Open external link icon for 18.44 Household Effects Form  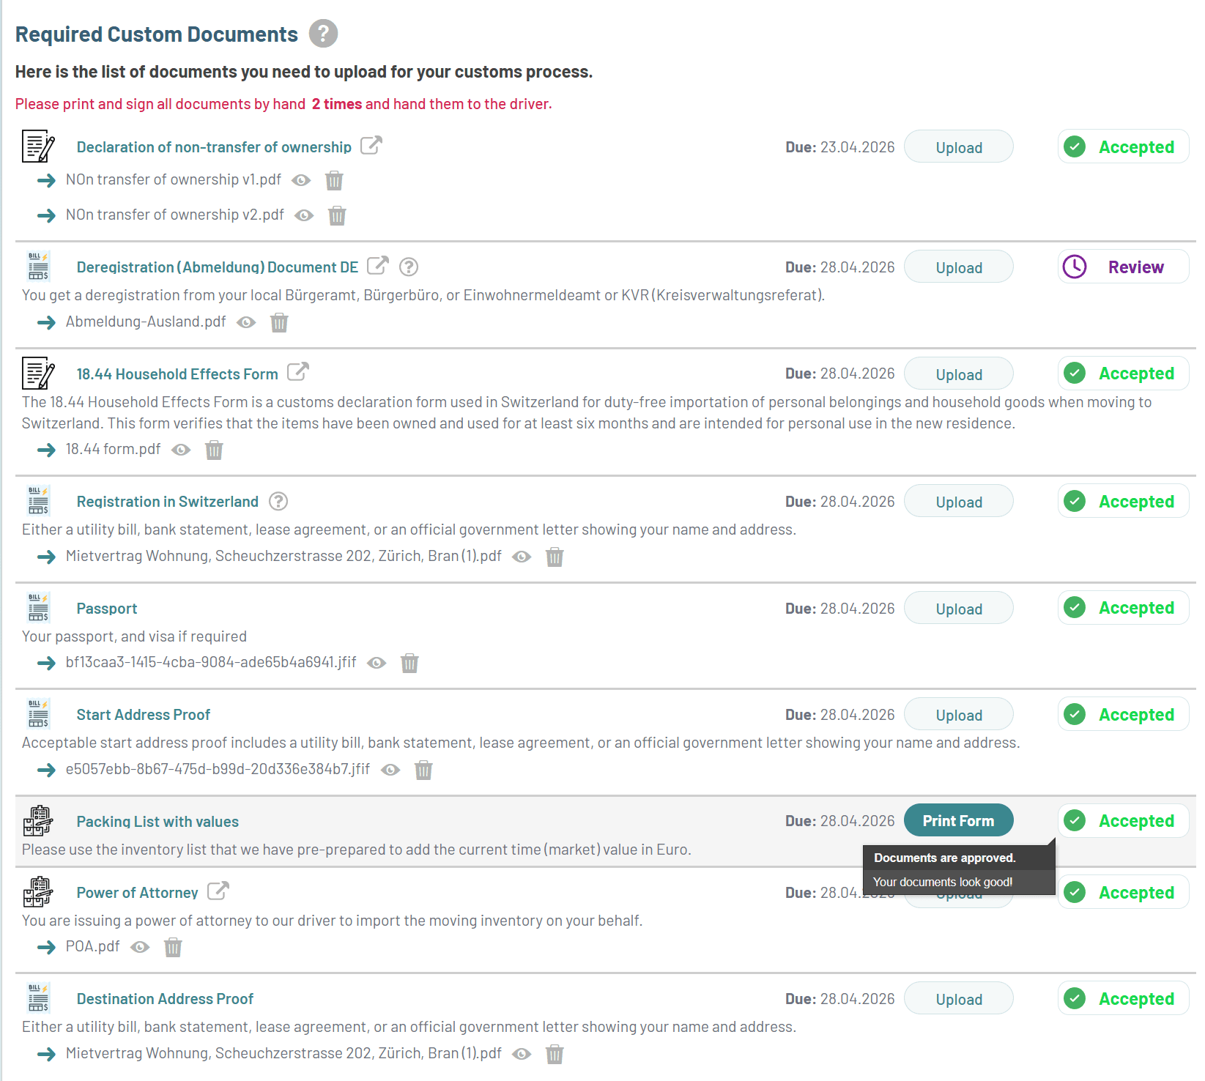pos(298,372)
